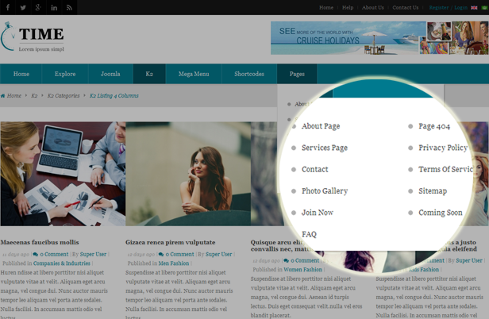Click the RSS feed icon
The height and width of the screenshot is (319, 489).
click(x=70, y=7)
